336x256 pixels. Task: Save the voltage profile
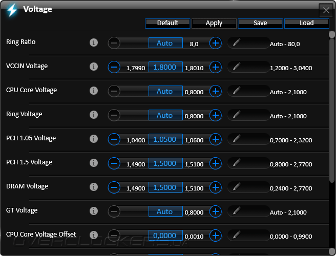[x=260, y=24]
